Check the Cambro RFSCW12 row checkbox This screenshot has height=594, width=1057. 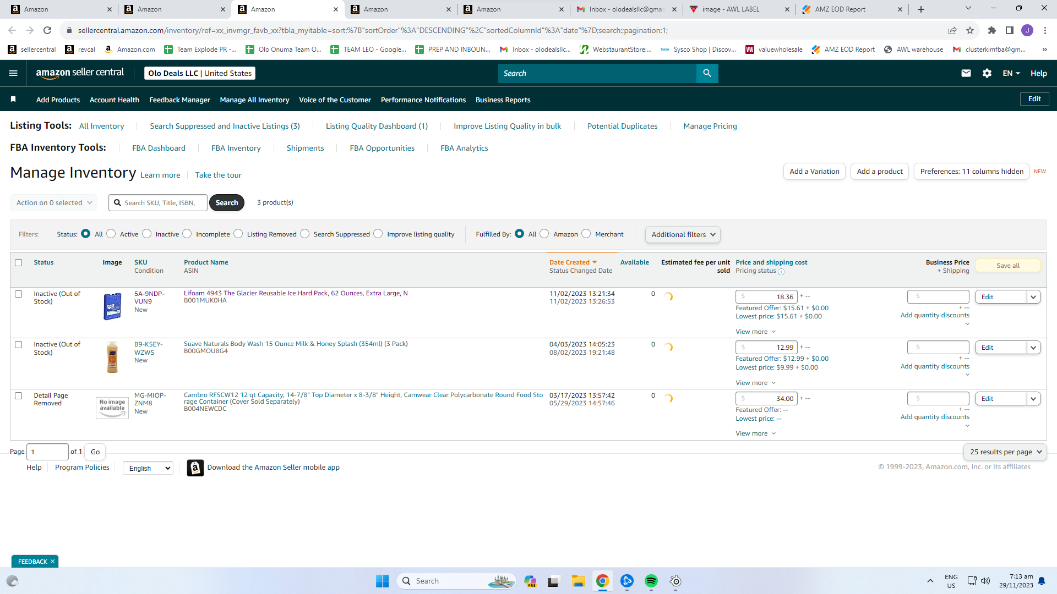tap(19, 396)
